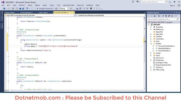The height and width of the screenshot is (101, 181).
Task: Open the member dropdown Create(ProductModel productModel)
Action: [x=110, y=15]
